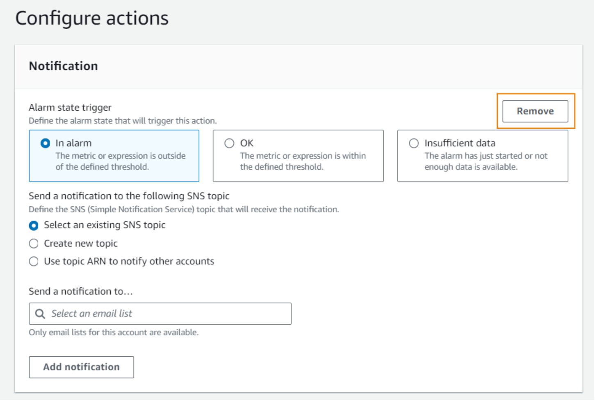Click the Only email lists hint text
The width and height of the screenshot is (595, 401).
coord(114,333)
